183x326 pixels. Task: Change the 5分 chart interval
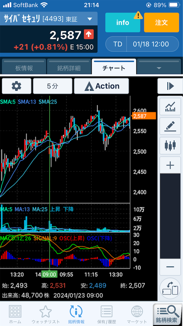point(52,86)
